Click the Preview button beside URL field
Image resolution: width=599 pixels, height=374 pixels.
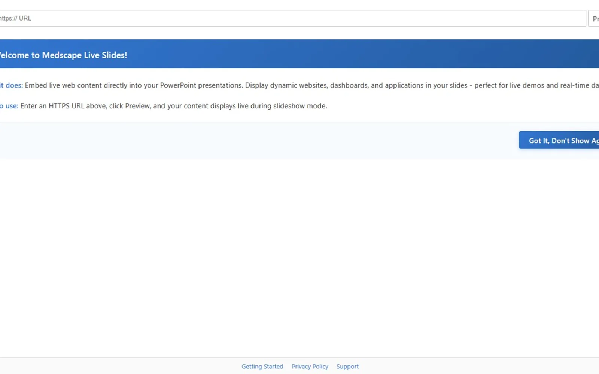[594, 18]
